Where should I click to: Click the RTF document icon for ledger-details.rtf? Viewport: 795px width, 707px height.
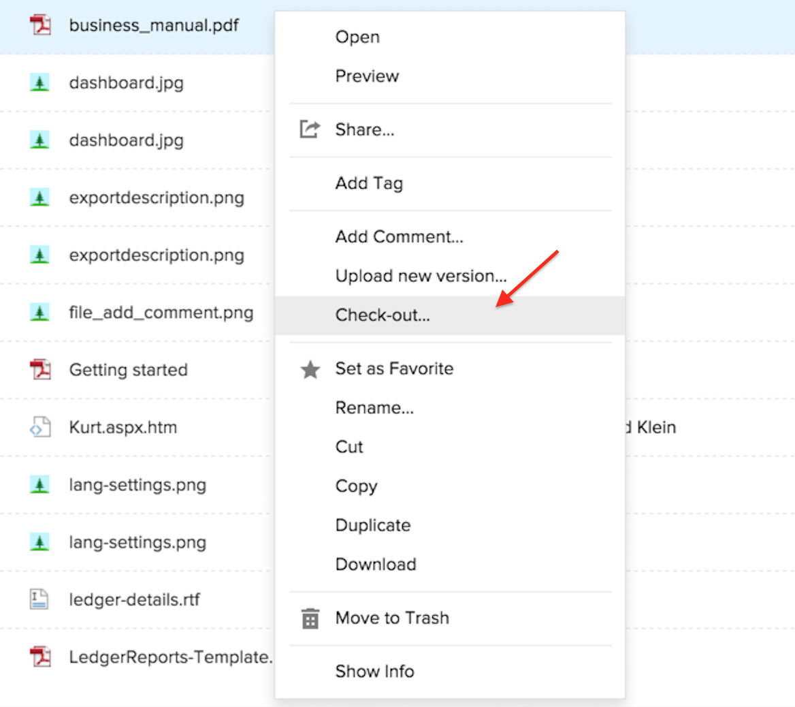[x=39, y=599]
